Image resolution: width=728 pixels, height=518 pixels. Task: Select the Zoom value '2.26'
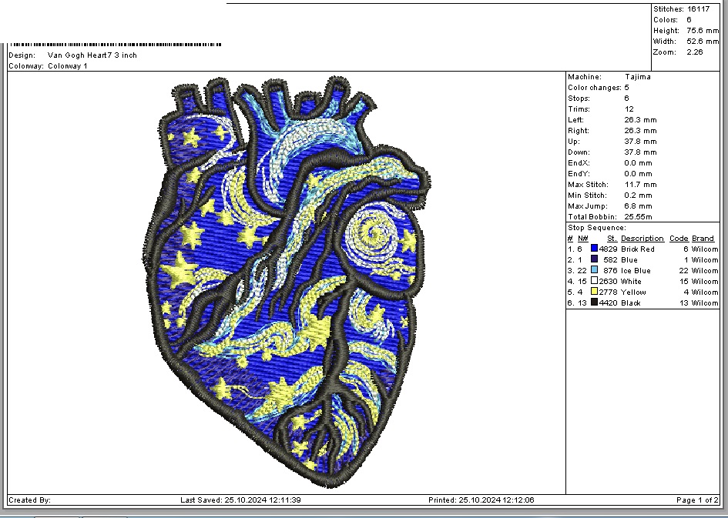point(695,52)
